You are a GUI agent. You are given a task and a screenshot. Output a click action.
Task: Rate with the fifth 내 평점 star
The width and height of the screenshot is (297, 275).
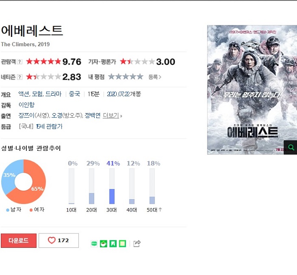pyautogui.click(x=140, y=77)
